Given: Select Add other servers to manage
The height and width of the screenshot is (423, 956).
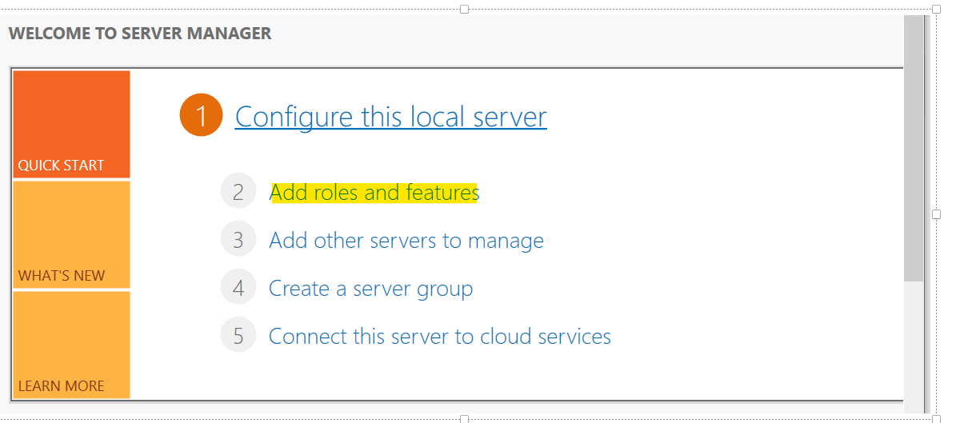Looking at the screenshot, I should [x=406, y=240].
